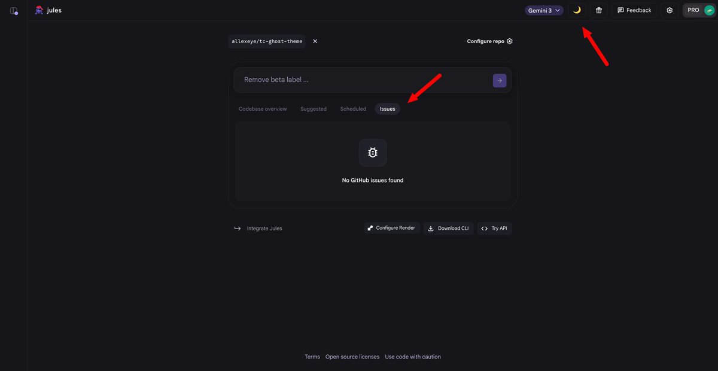Switch to the Scheduled tab
The image size is (718, 371).
tap(353, 109)
